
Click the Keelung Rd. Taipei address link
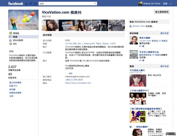coord(90,43)
